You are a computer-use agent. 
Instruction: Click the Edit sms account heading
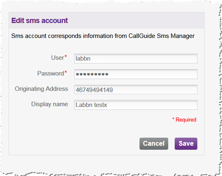pyautogui.click(x=40, y=21)
